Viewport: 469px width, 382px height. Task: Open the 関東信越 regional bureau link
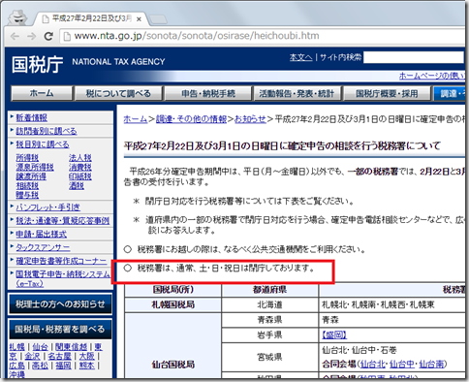71,347
